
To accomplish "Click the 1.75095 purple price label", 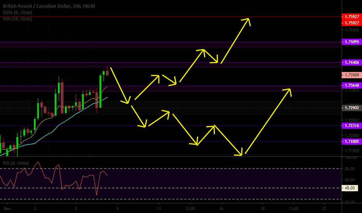I will [x=351, y=42].
